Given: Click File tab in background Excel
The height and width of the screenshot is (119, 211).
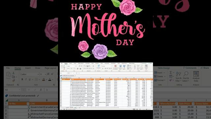Looking at the screenshot, I should point(8,68).
